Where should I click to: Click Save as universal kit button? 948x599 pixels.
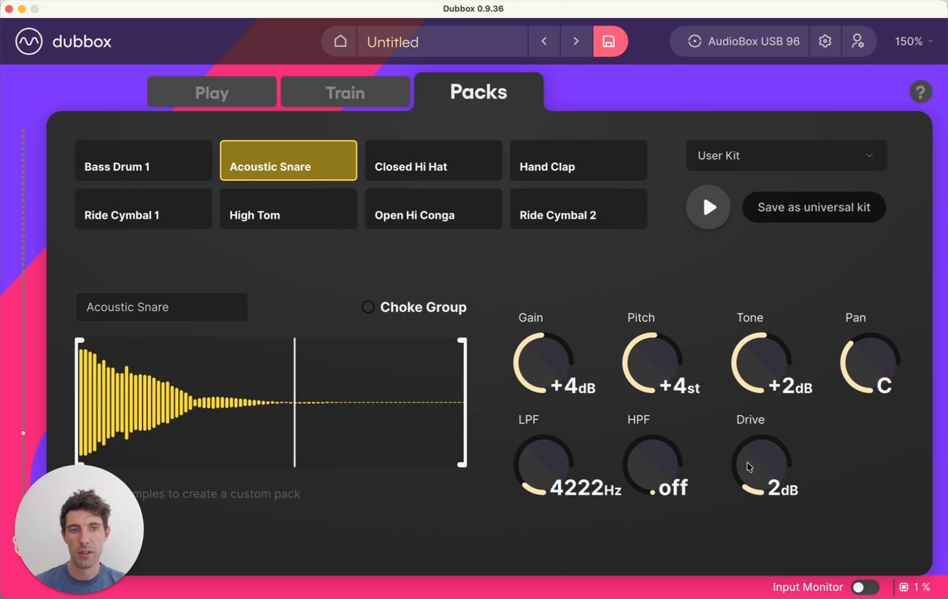[814, 207]
